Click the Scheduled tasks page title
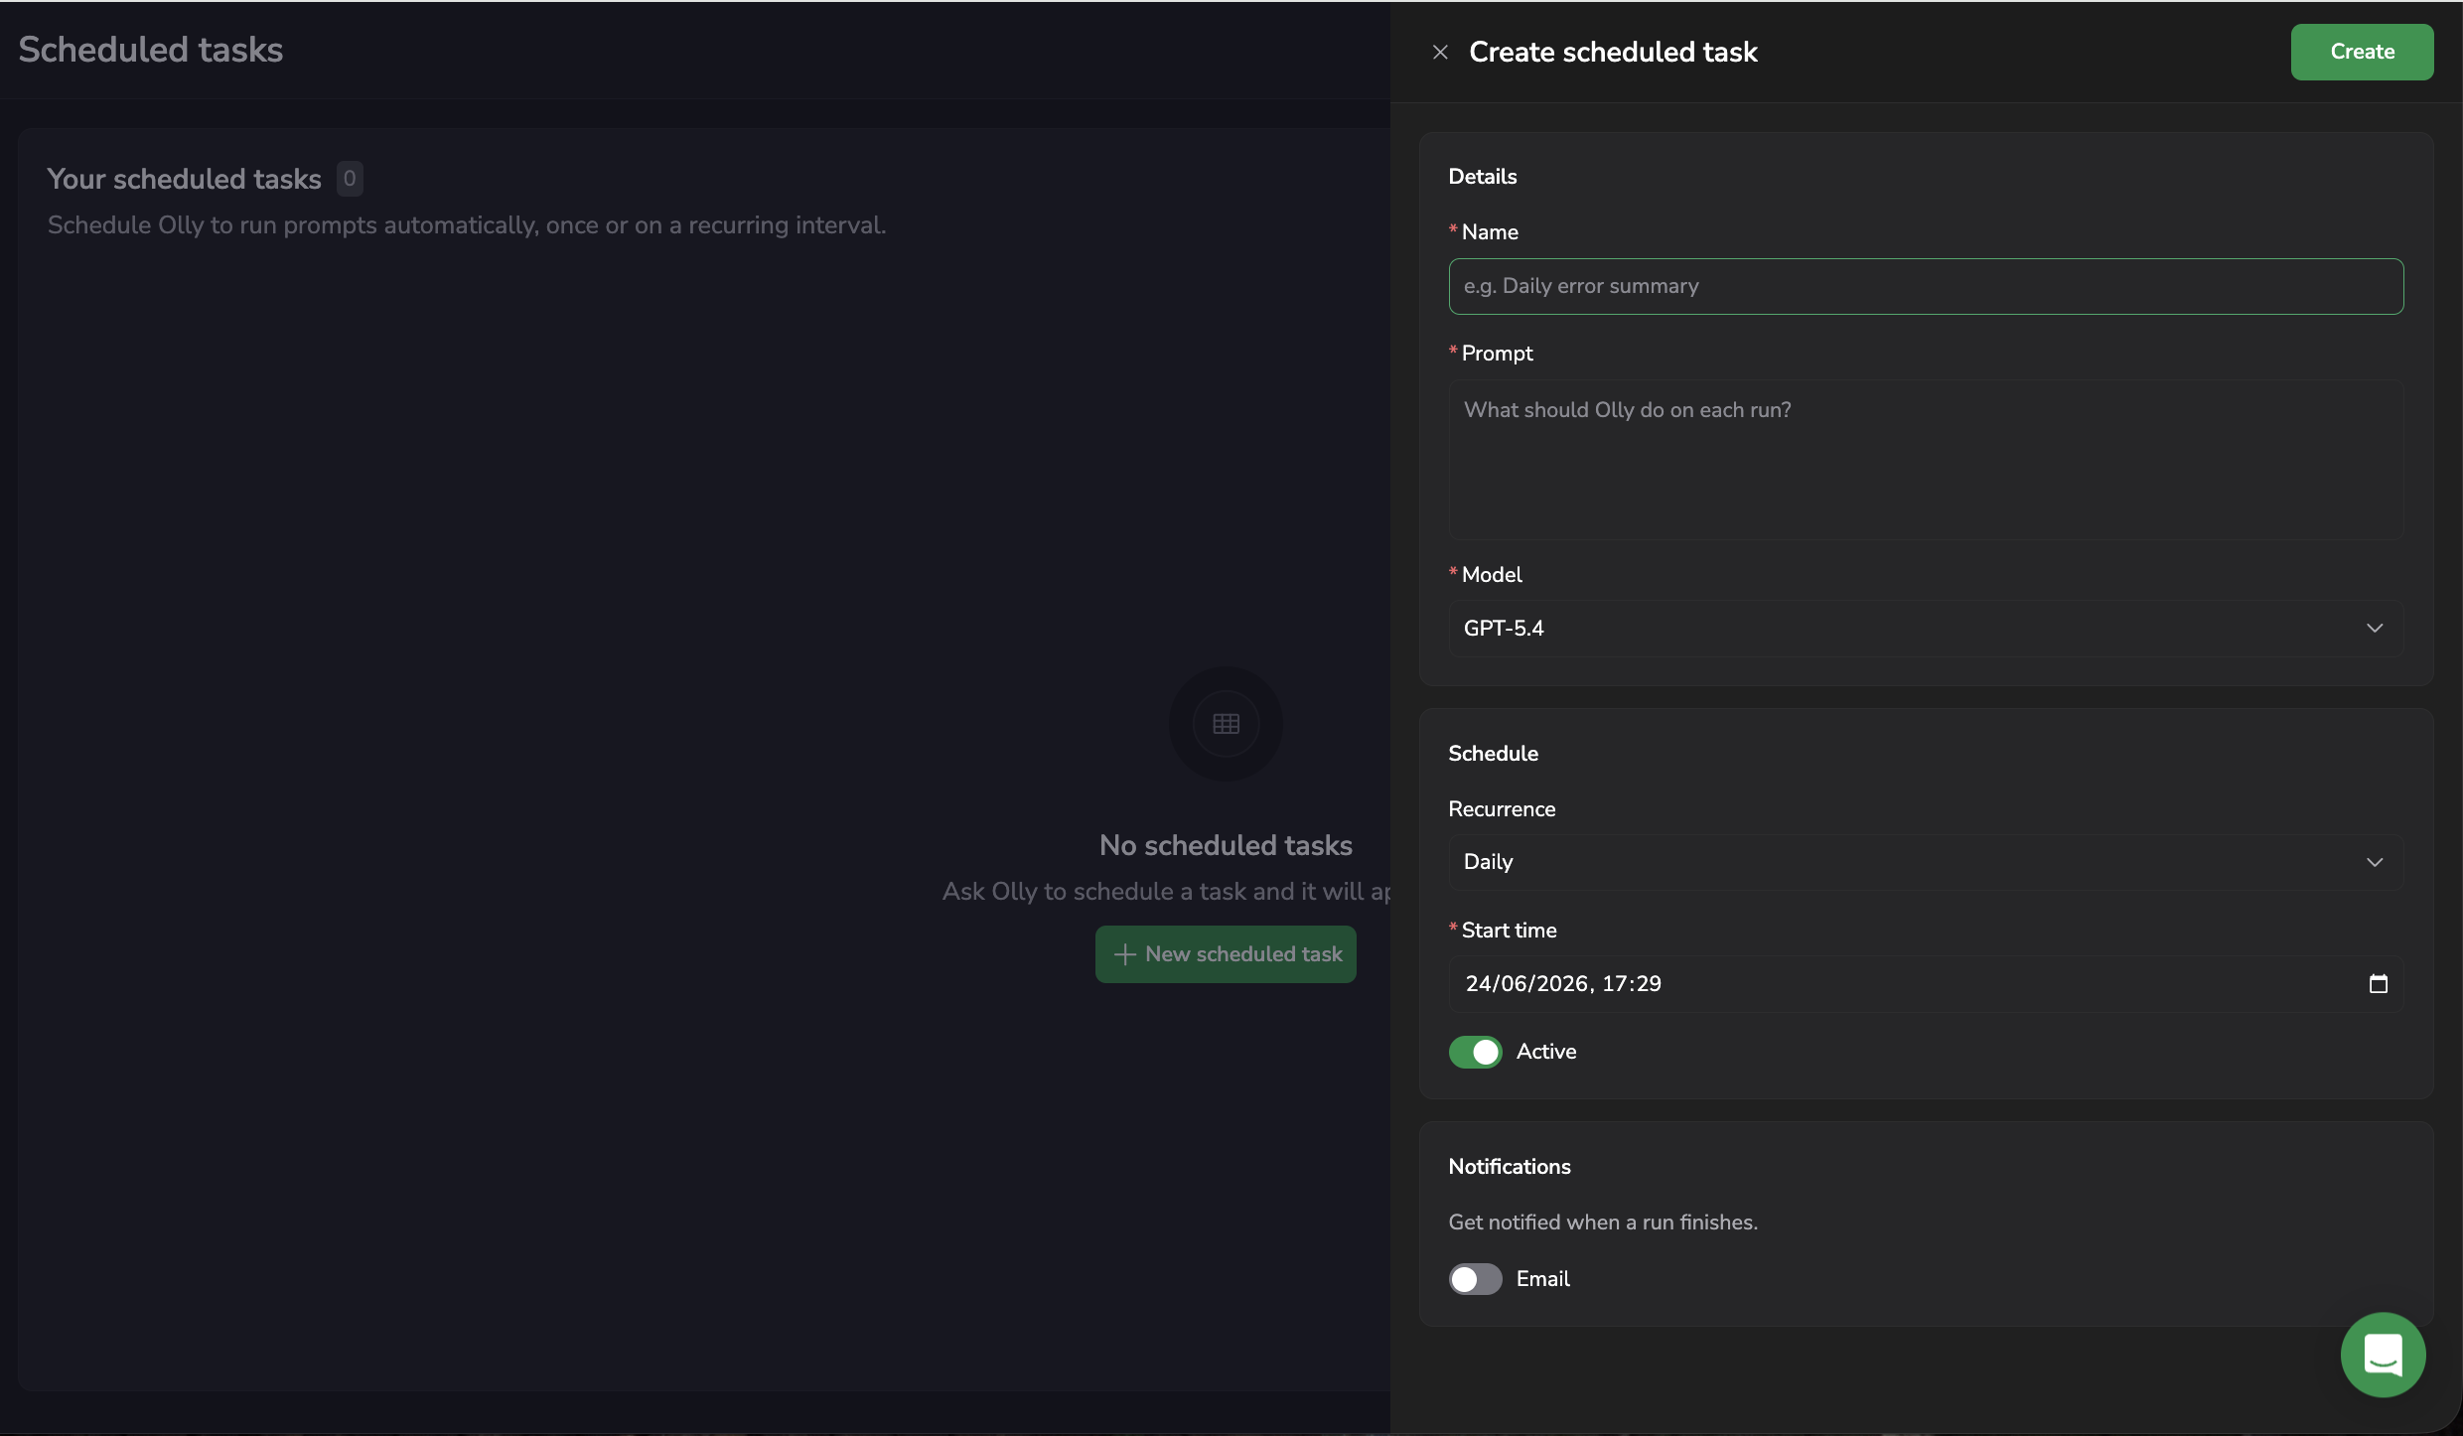 [151, 50]
